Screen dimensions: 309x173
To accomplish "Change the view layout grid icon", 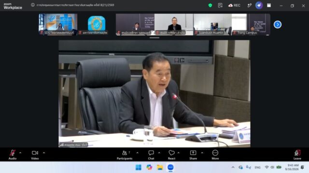I will (x=269, y=5).
